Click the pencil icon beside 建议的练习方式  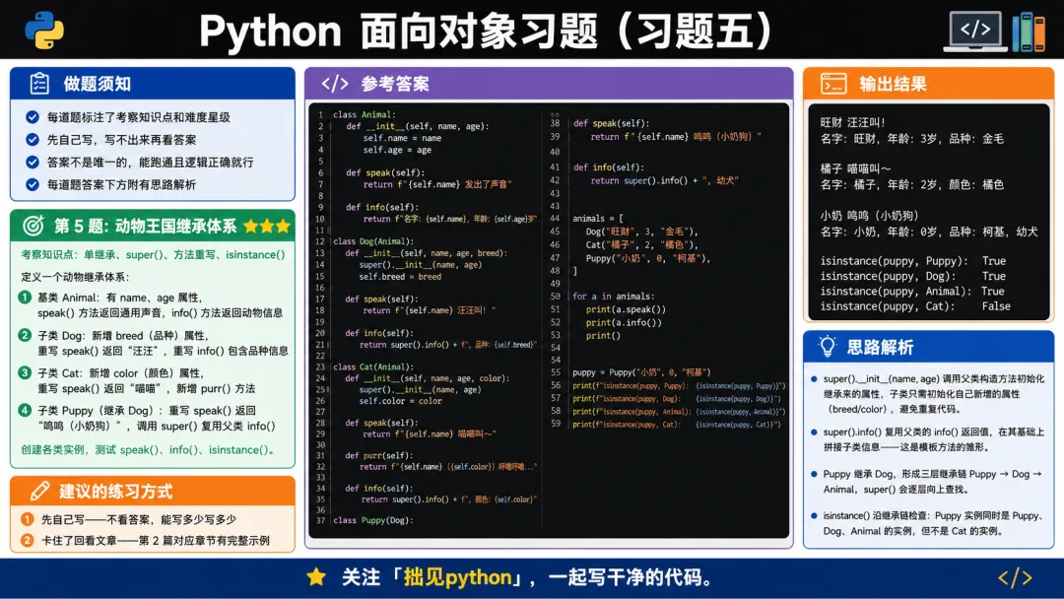(x=39, y=491)
